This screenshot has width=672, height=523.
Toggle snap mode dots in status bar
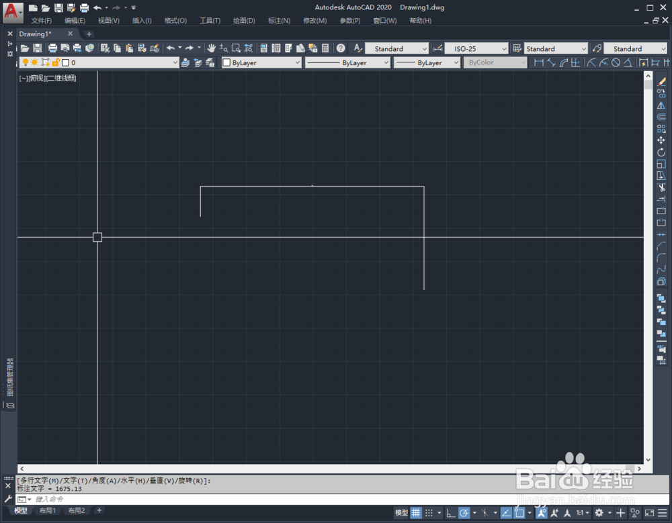429,513
